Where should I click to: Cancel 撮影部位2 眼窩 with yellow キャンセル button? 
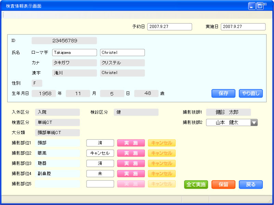click(x=162, y=153)
